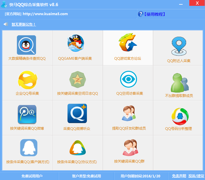Viewport: 205px width, 180px height.
Task: Select the QQ附近人采集 location pin icon
Action: point(179,46)
